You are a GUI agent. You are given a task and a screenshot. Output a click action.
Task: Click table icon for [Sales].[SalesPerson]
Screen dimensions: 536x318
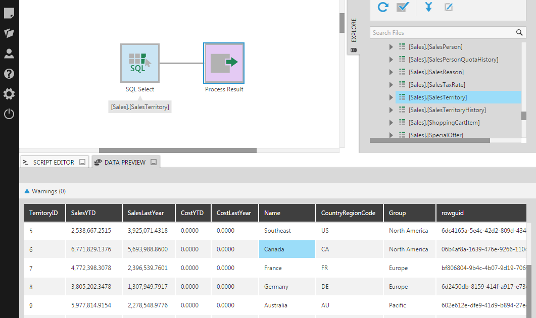pos(402,46)
